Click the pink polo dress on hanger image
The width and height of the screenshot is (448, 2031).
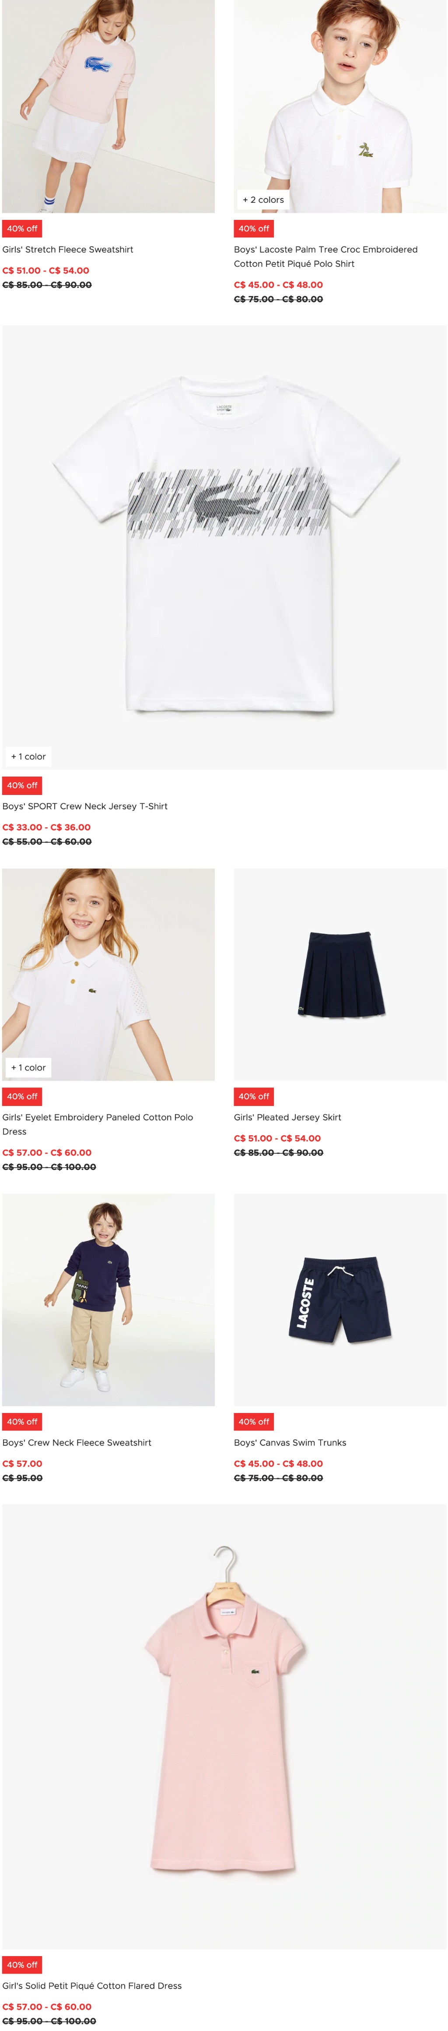coord(224,1727)
